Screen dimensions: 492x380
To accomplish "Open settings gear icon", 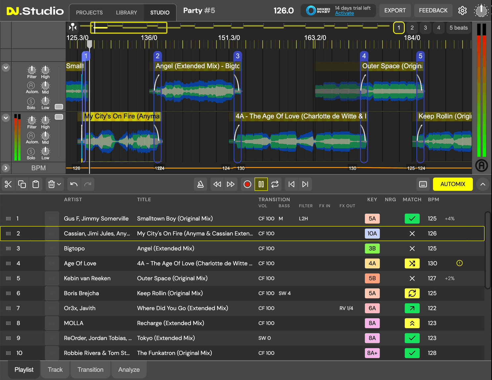I will [x=463, y=11].
